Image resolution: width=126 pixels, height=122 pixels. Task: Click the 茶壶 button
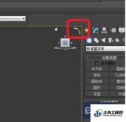click(x=97, y=94)
